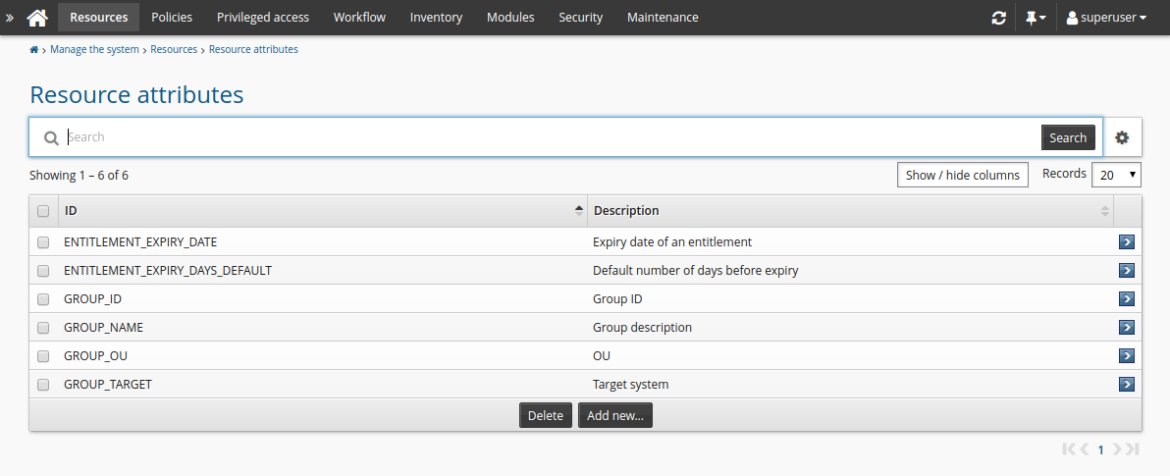Open details arrow for ENTITLEMENT_EXPIRY_DATE

pyautogui.click(x=1127, y=241)
